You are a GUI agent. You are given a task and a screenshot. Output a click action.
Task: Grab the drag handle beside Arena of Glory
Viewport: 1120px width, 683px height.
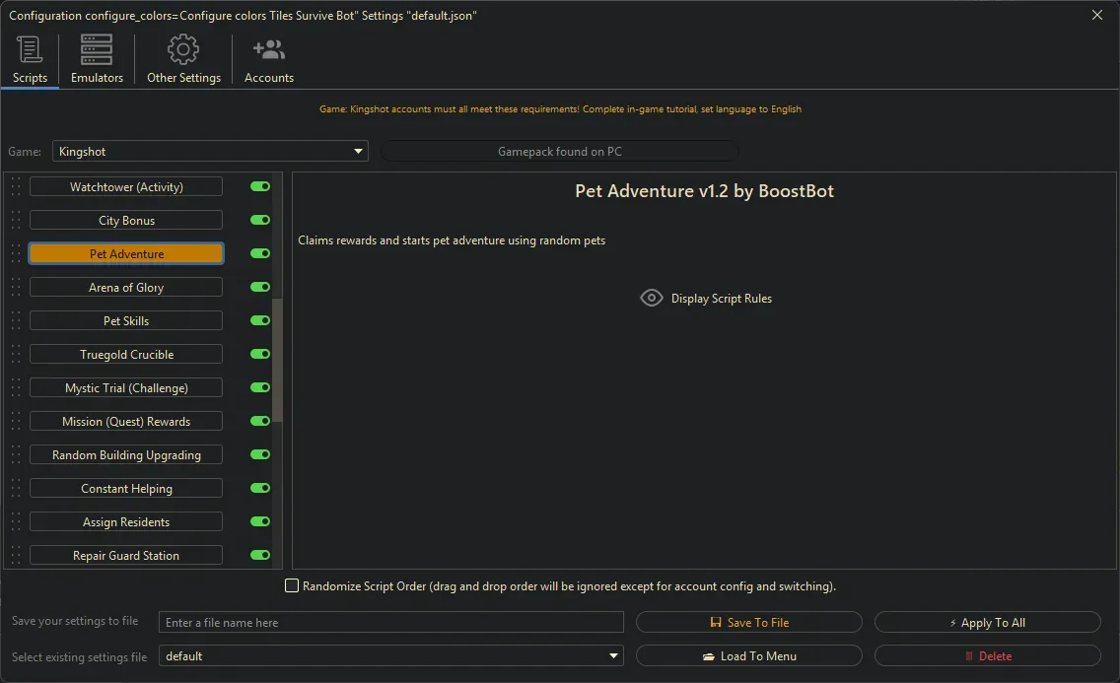15,288
